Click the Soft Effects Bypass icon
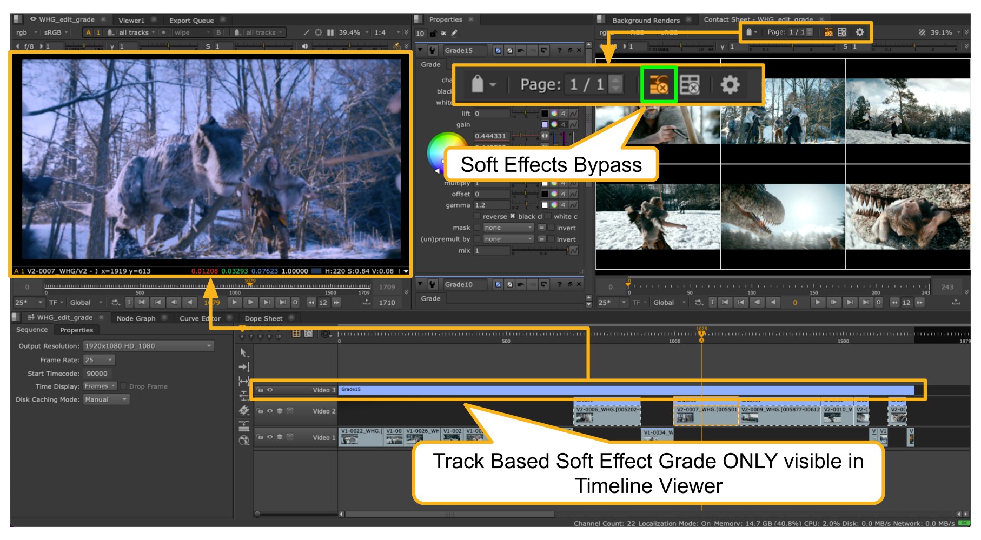Image resolution: width=981 pixels, height=540 pixels. 828,32
